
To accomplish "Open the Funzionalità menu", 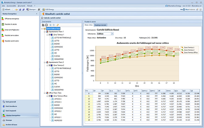I will 11,6.
